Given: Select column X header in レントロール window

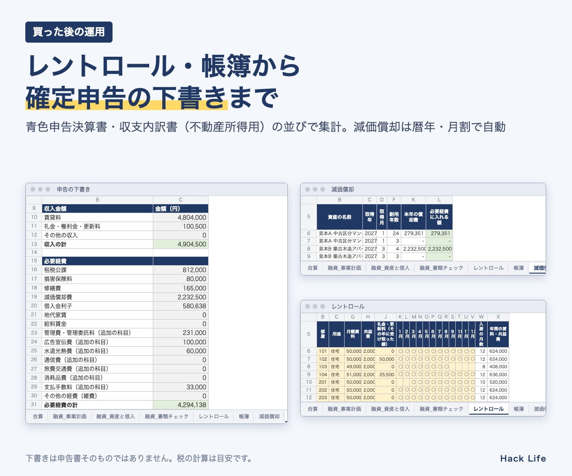Looking at the screenshot, I should (x=498, y=317).
